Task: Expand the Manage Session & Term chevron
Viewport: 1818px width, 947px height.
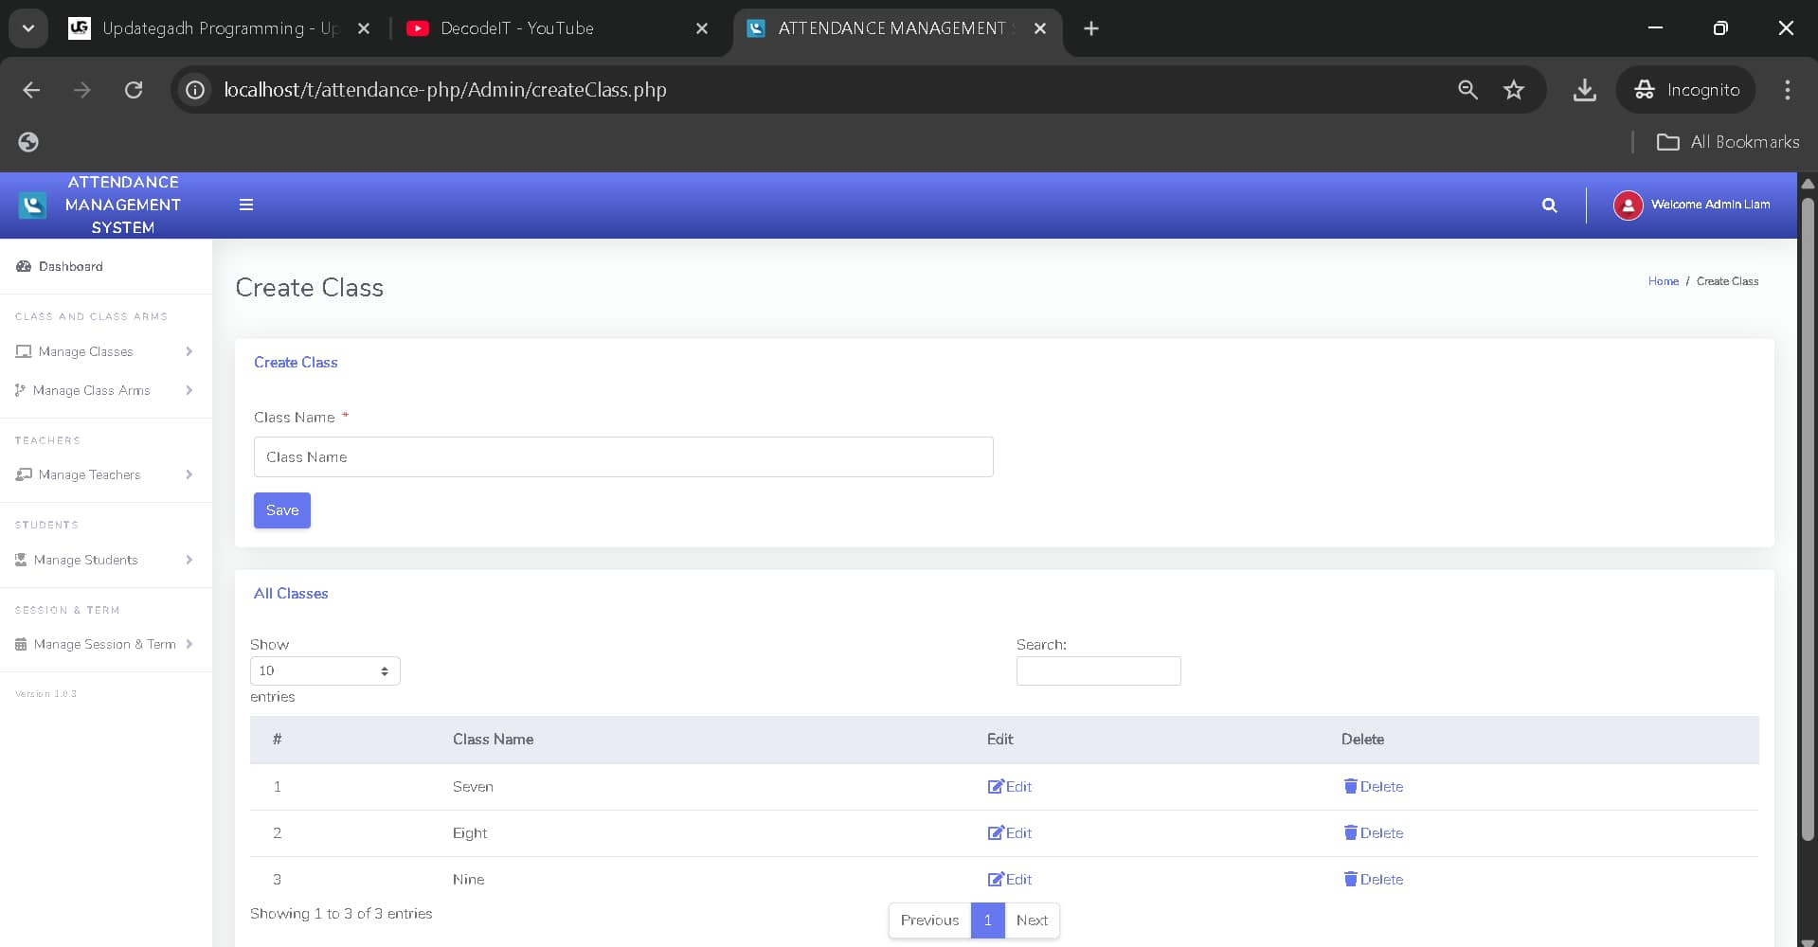Action: click(x=189, y=644)
